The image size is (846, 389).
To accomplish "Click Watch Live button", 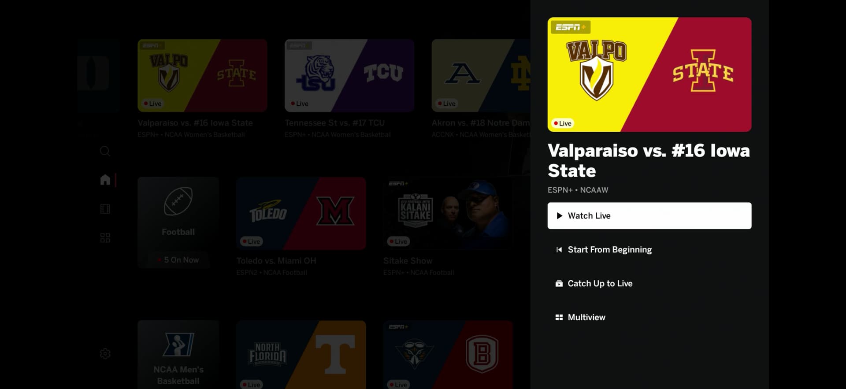I will point(649,216).
